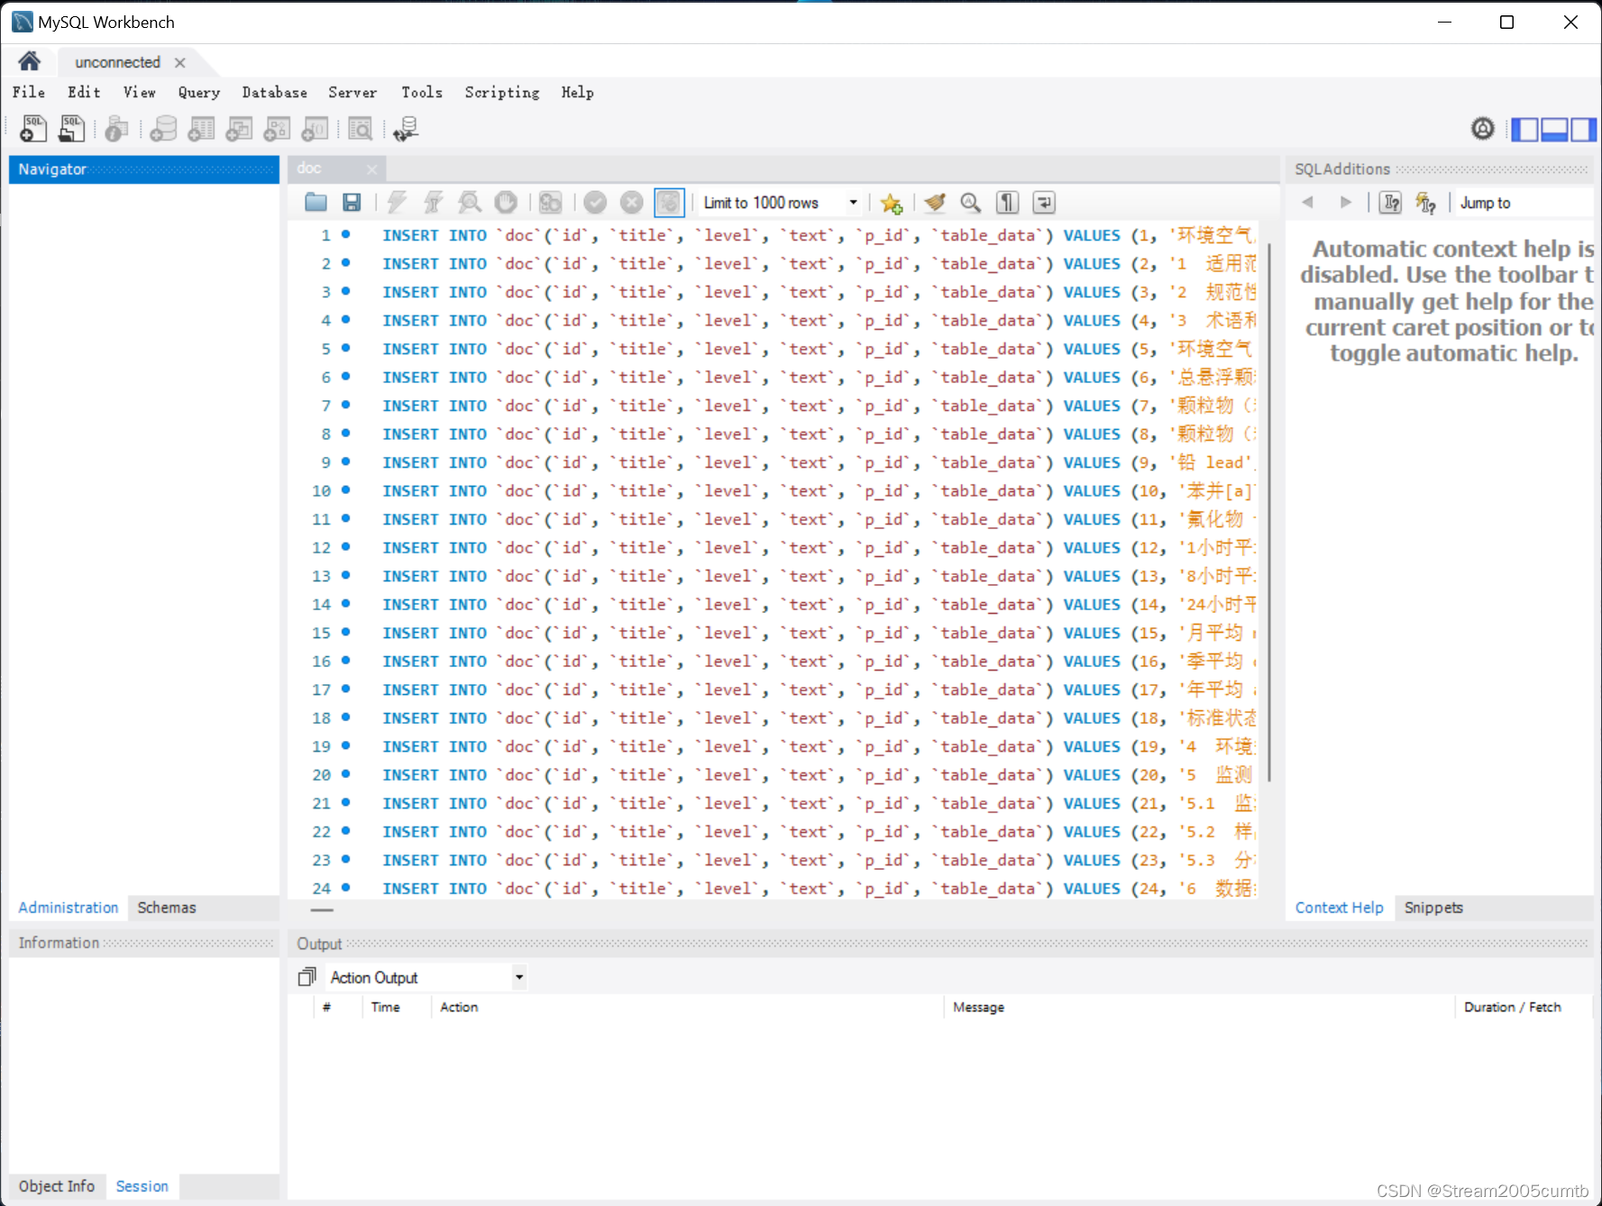Toggle invisible characters display with the pilcrow icon

click(x=1007, y=202)
